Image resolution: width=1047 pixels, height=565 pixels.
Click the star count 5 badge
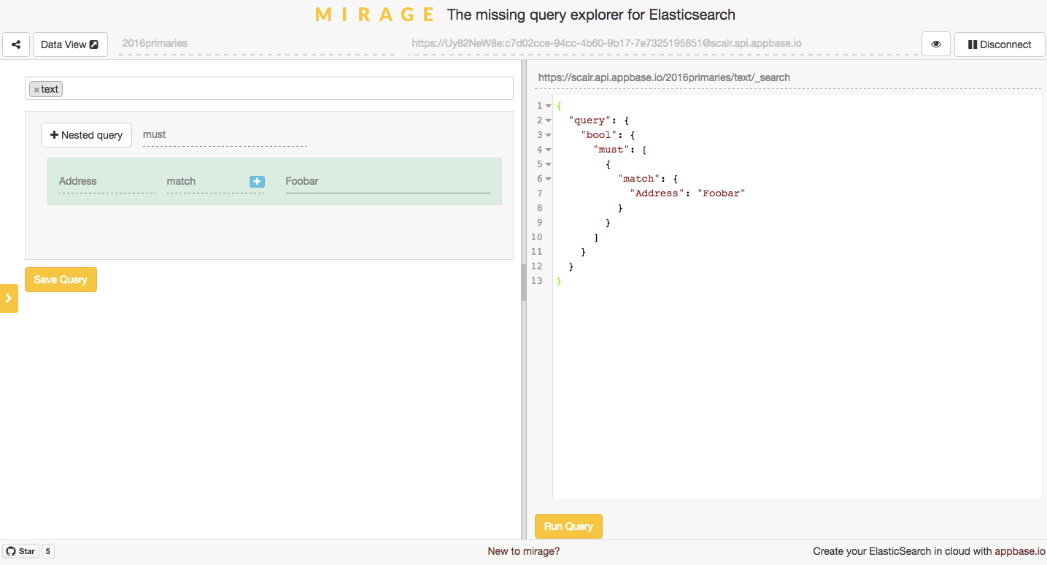tap(48, 551)
